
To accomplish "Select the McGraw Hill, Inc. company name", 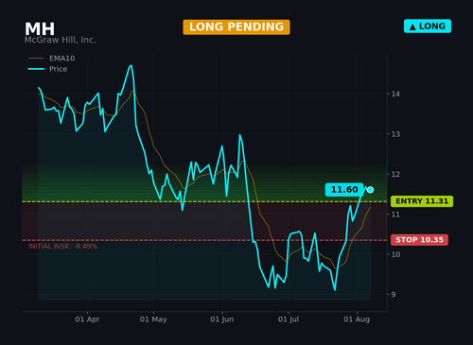I will tap(60, 40).
